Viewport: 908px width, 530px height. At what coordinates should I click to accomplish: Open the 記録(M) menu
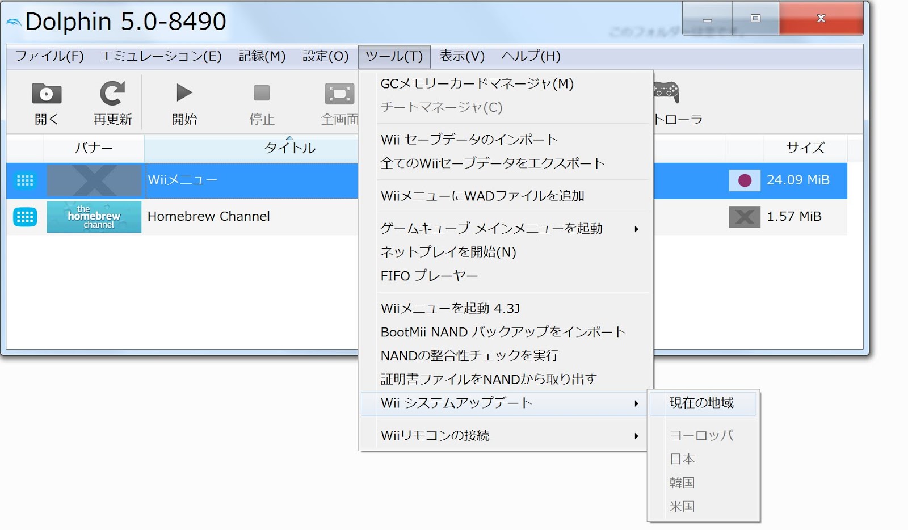[x=262, y=56]
